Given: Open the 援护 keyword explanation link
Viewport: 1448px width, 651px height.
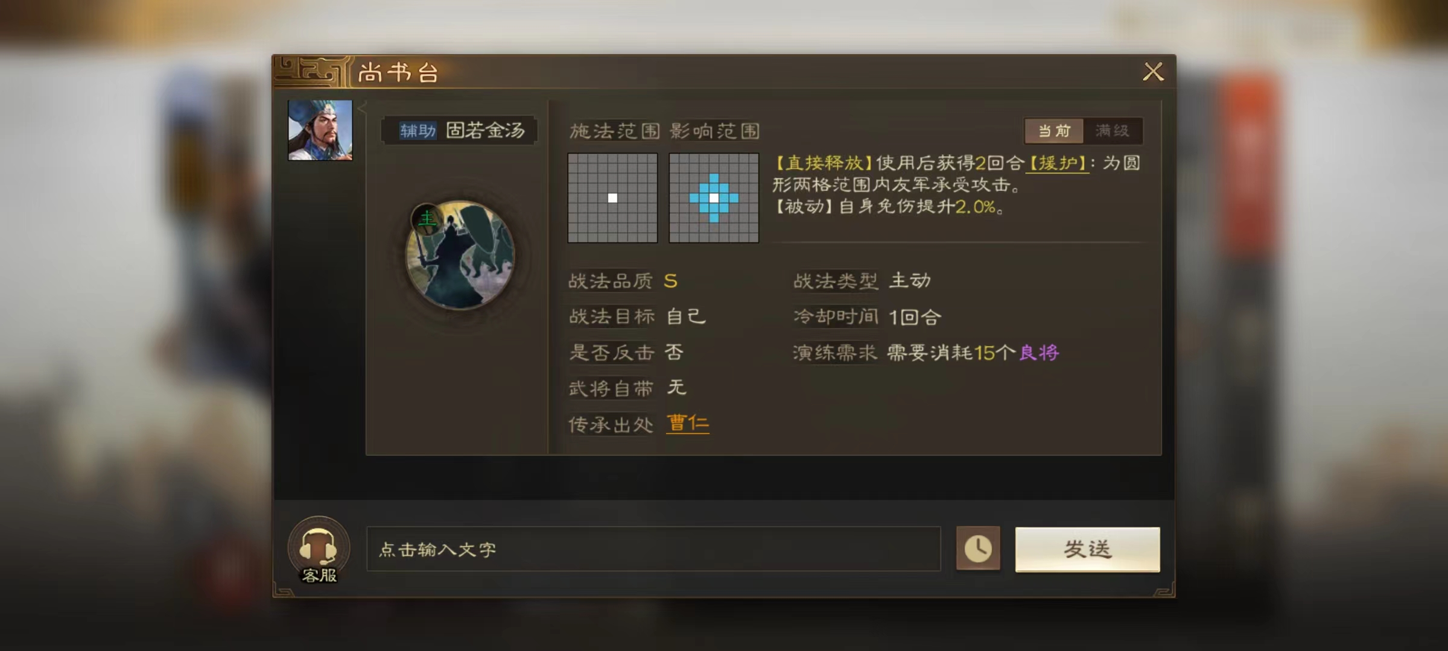Looking at the screenshot, I should tap(1058, 163).
